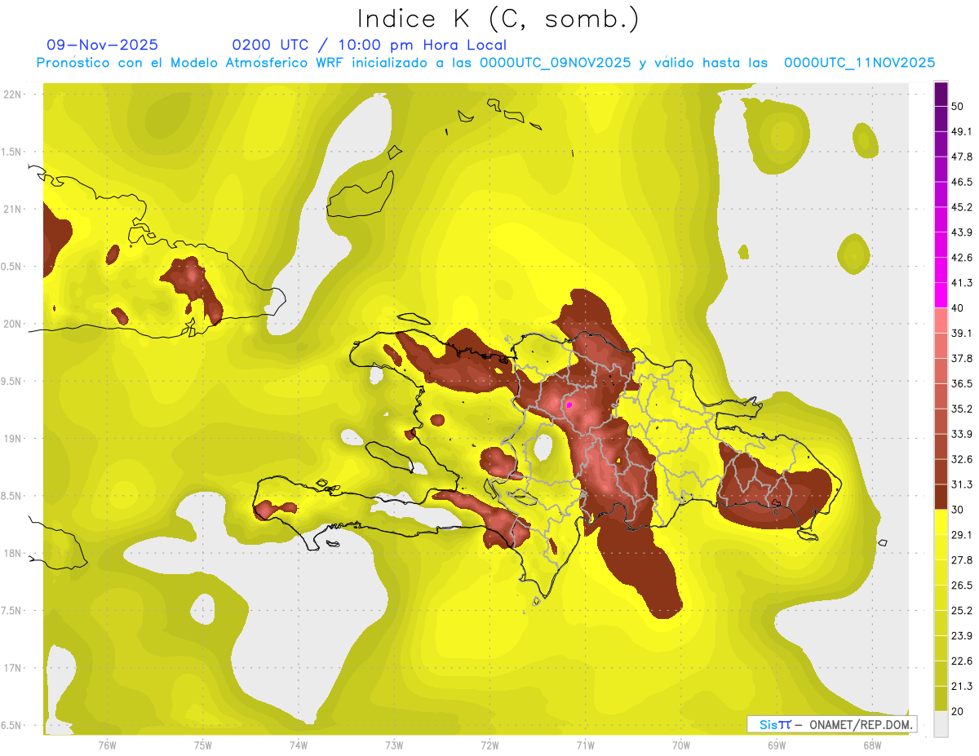The height and width of the screenshot is (756, 979).
Task: Click the '0200 UTC / 10:00 pm Hora Local' label
Action: [369, 46]
